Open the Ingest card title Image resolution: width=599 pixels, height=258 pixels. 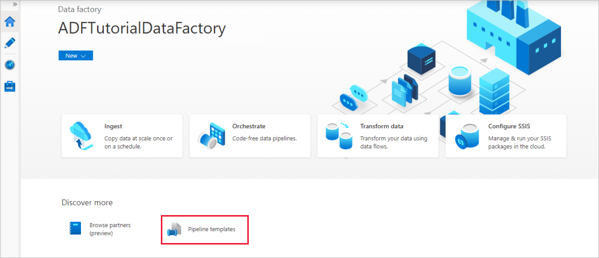pyautogui.click(x=113, y=126)
